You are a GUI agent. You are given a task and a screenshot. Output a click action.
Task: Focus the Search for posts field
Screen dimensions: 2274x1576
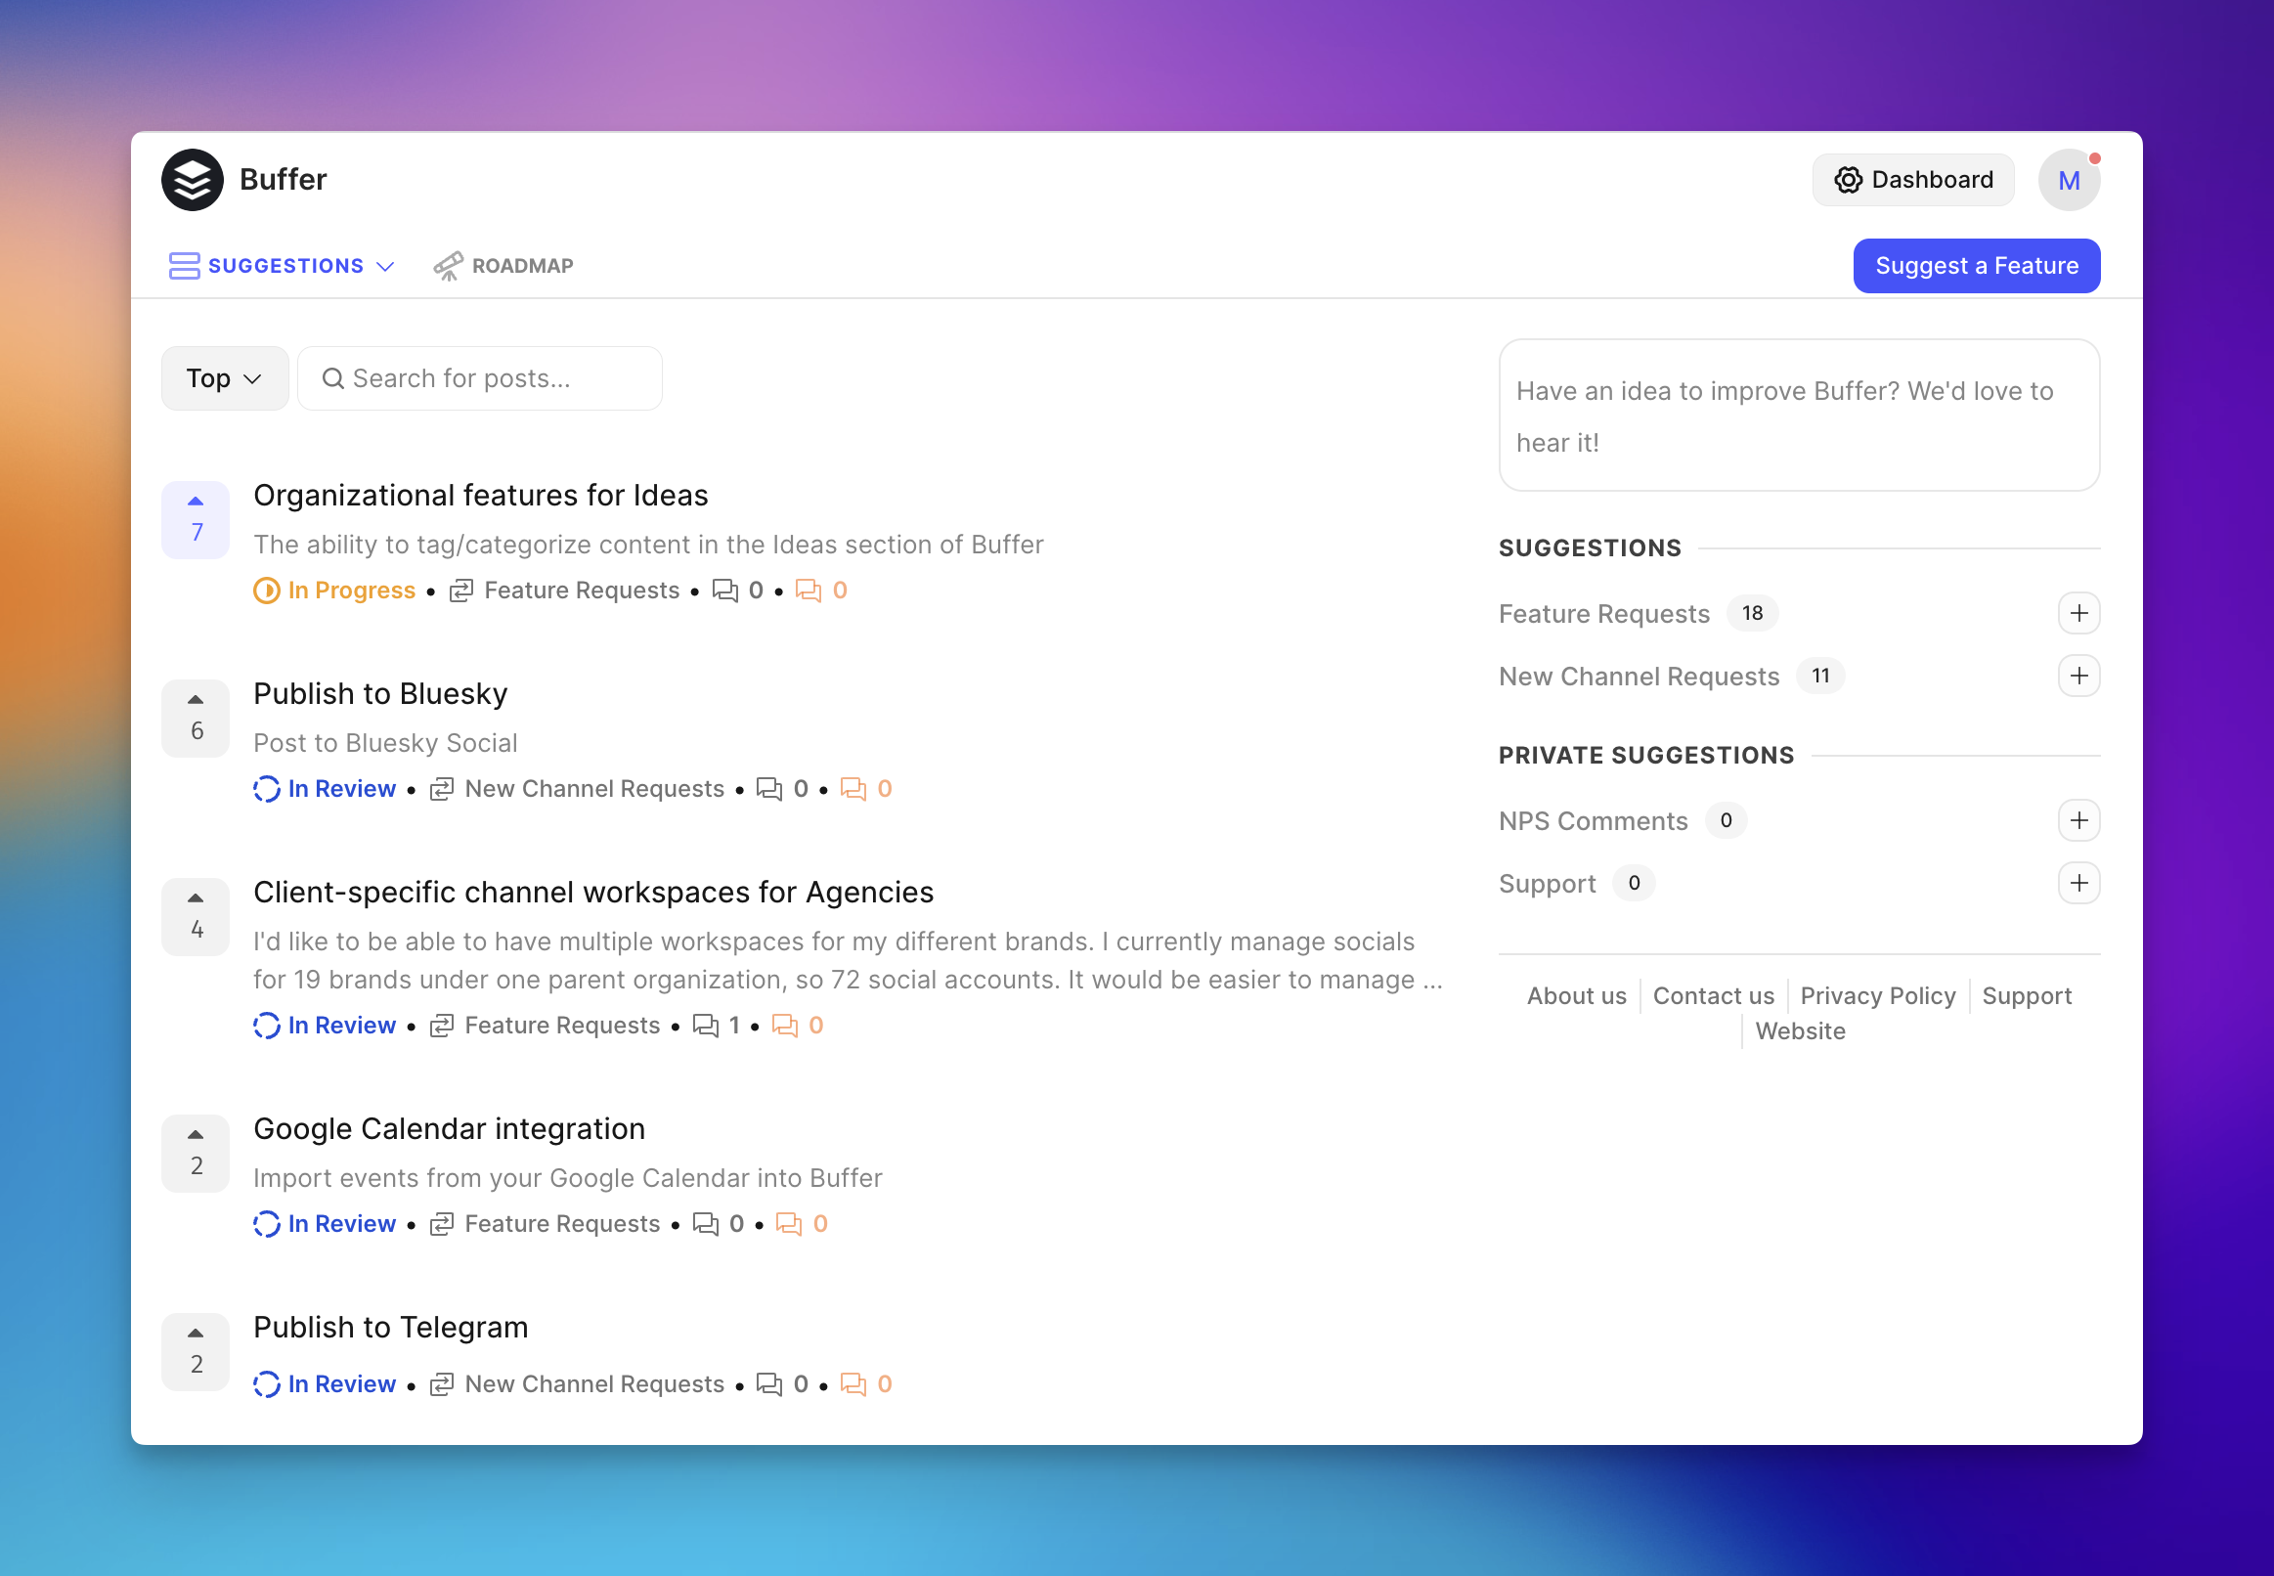pos(480,378)
